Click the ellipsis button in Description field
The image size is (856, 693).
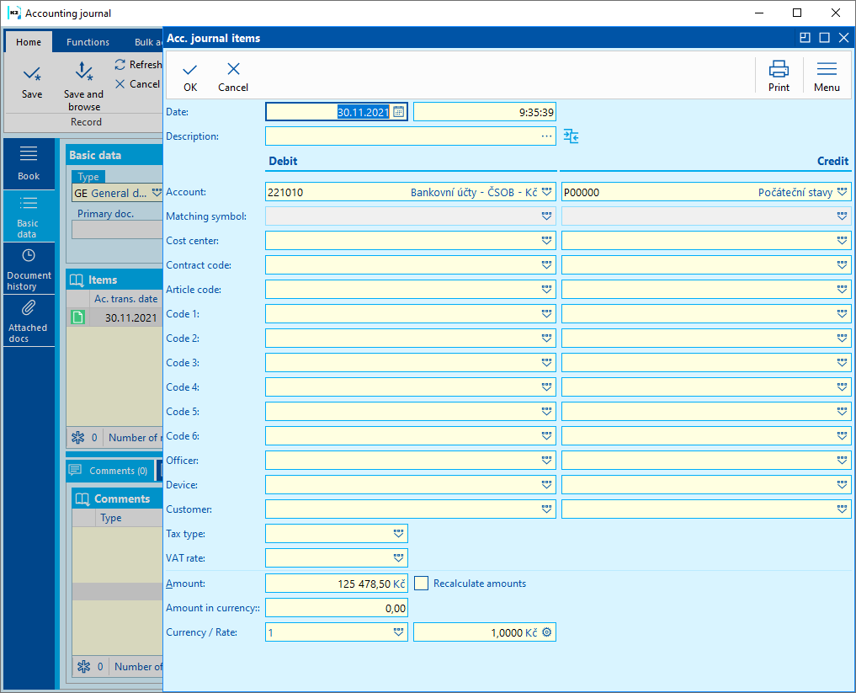[x=546, y=136]
